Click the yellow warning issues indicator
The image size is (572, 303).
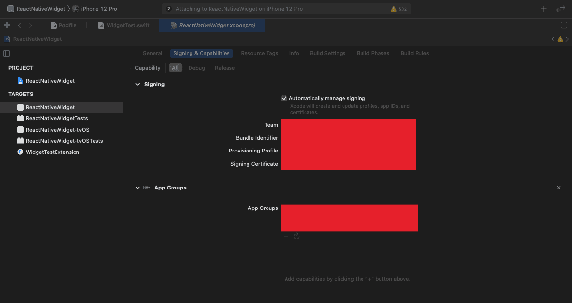tap(398, 9)
